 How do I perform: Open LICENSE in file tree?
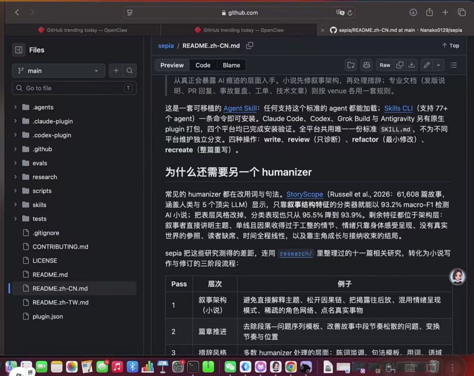pos(45,261)
